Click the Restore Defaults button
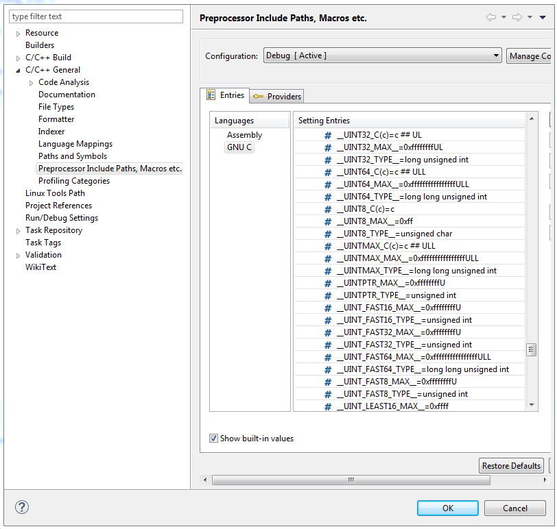This screenshot has height=529, width=557. tap(511, 466)
